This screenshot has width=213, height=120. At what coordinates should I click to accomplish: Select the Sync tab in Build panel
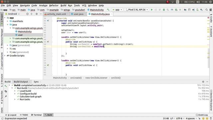click(36, 82)
